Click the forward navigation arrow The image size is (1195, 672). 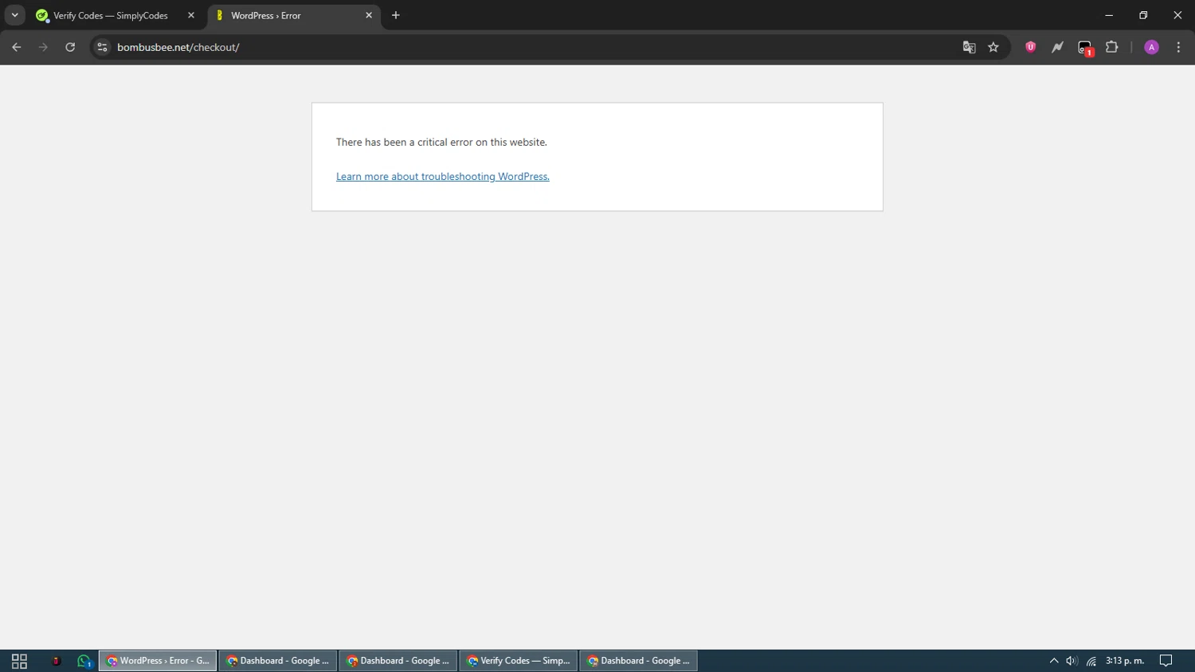click(43, 47)
